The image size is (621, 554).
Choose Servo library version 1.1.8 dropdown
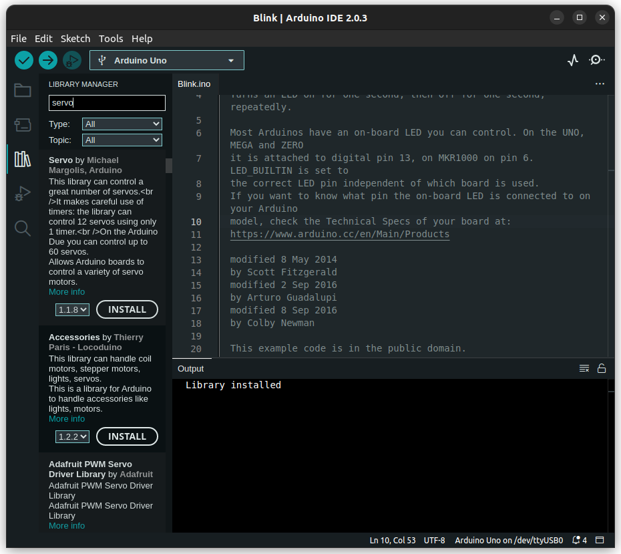(x=73, y=310)
